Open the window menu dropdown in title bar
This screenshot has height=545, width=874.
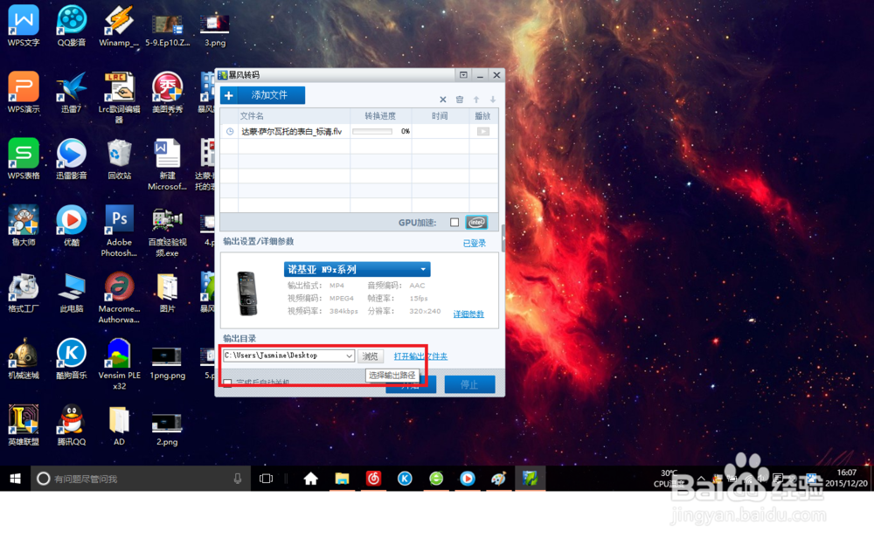(x=463, y=74)
